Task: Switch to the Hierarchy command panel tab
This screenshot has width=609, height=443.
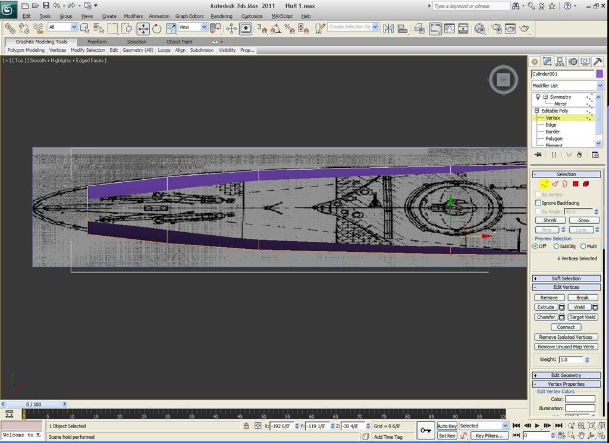Action: coord(560,61)
